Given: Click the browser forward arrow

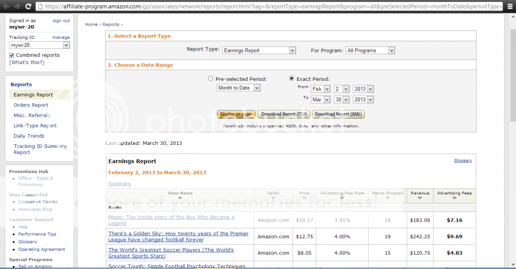Looking at the screenshot, I should point(17,6).
